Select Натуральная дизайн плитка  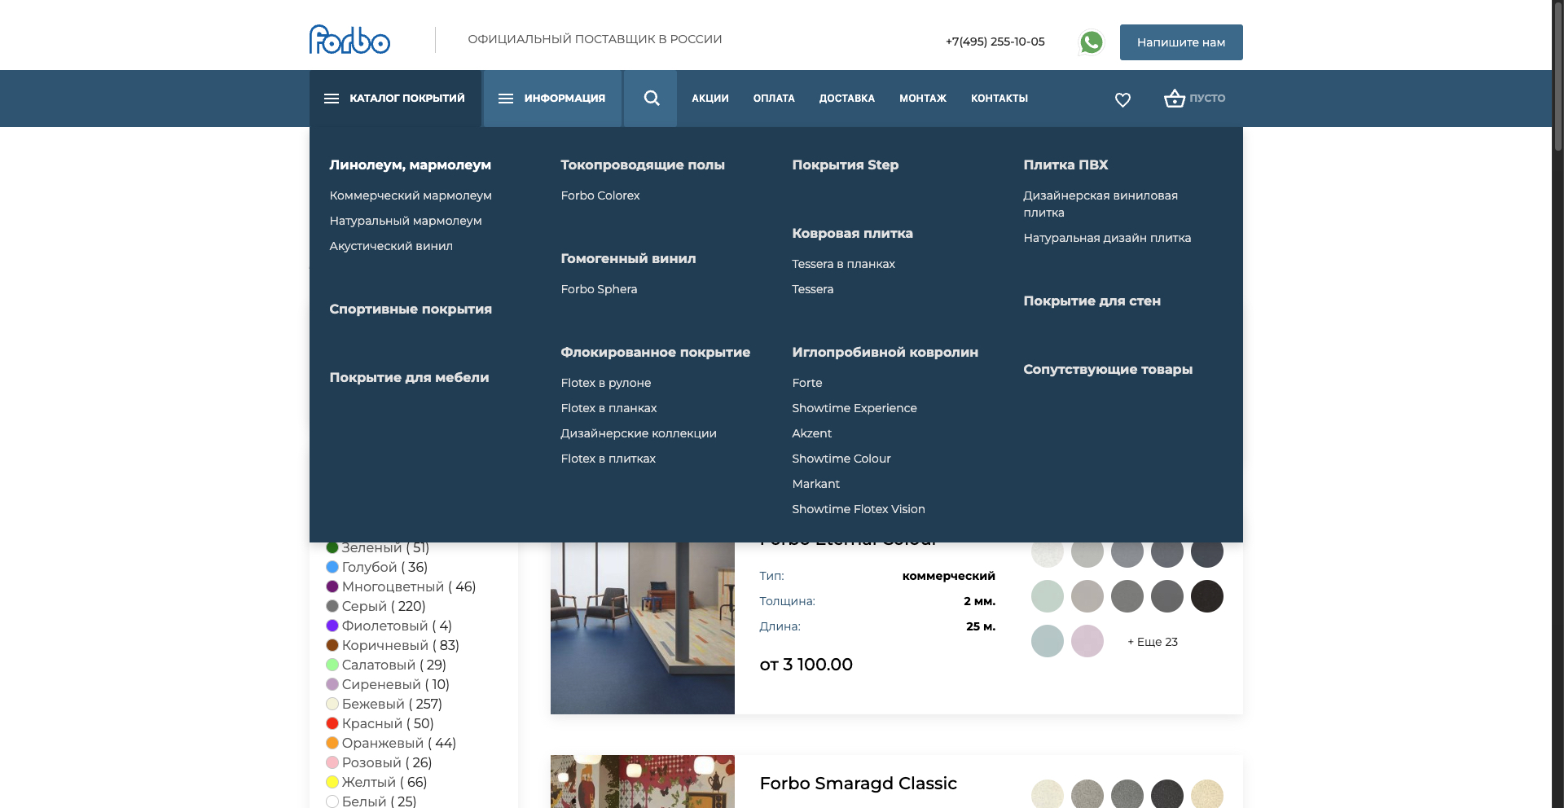tap(1107, 238)
